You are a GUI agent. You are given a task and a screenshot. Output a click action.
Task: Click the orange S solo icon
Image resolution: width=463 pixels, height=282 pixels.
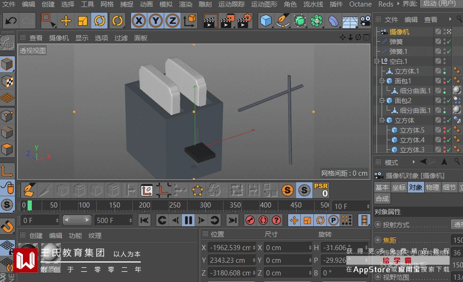(287, 190)
